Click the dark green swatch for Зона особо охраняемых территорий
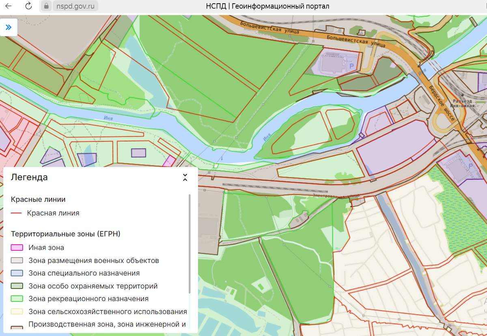Image resolution: width=487 pixels, height=336 pixels. tap(17, 286)
